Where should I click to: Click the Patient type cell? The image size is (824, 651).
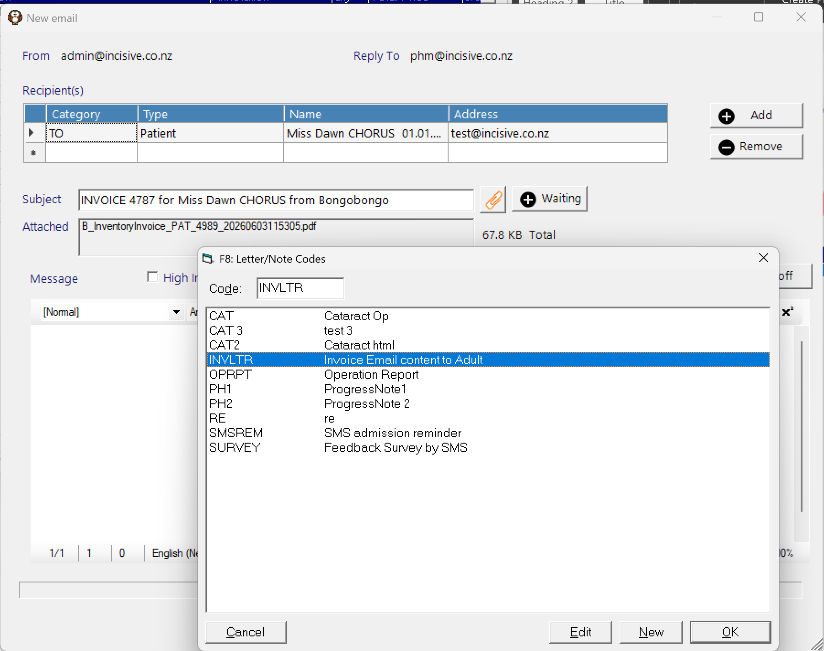click(x=210, y=133)
